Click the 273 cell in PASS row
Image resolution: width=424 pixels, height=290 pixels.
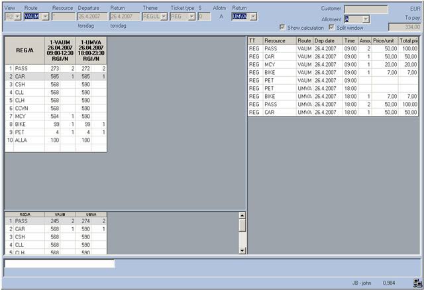click(x=52, y=69)
